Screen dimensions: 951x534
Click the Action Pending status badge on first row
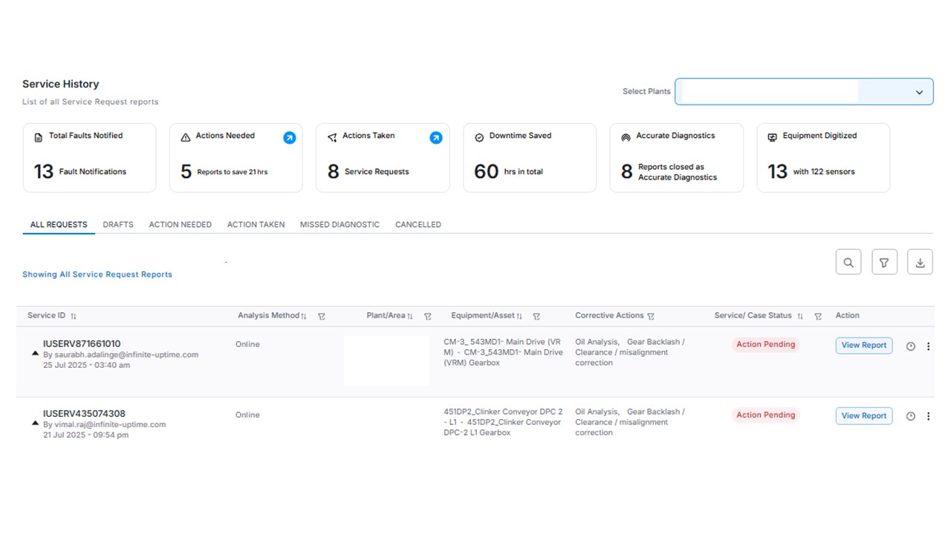tap(765, 344)
